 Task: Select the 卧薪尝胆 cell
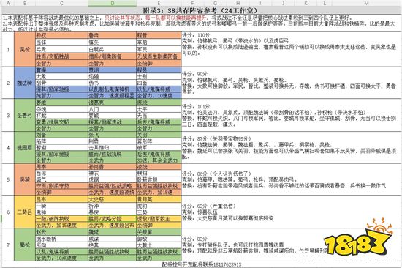click(x=159, y=179)
